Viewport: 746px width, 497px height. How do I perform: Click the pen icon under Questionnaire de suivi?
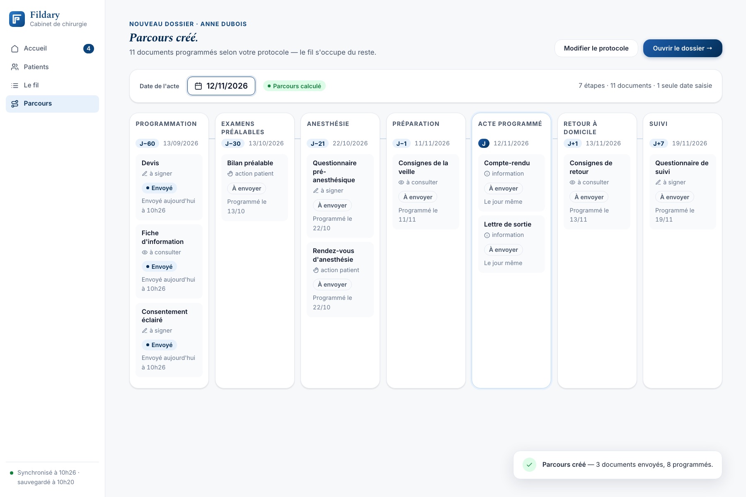coord(658,183)
